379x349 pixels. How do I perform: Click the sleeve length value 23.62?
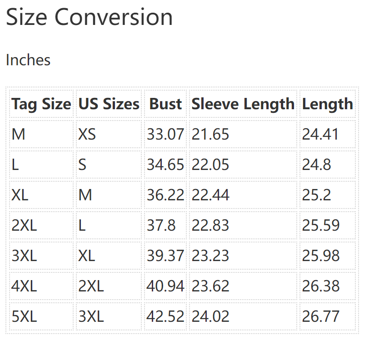coord(210,286)
